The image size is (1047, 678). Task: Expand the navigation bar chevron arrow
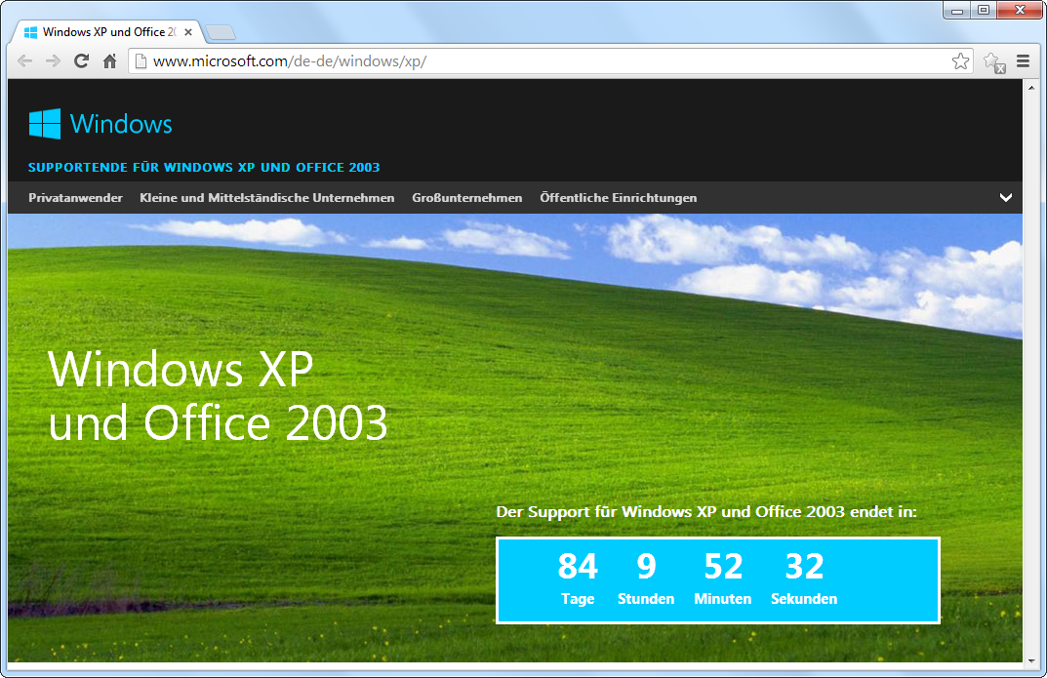click(x=1006, y=198)
